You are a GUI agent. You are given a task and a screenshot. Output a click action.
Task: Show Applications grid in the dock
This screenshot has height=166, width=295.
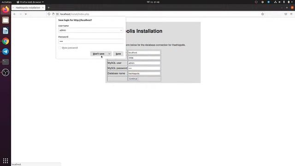(x=6, y=161)
